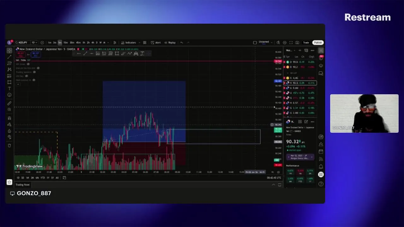
Task: Open the notifications bell in right sidebar
Action: (321, 166)
